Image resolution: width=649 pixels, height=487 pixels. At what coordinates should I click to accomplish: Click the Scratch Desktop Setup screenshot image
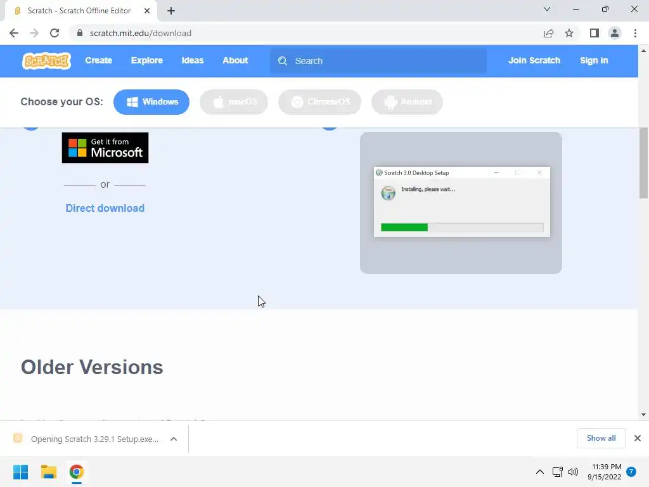pos(461,203)
